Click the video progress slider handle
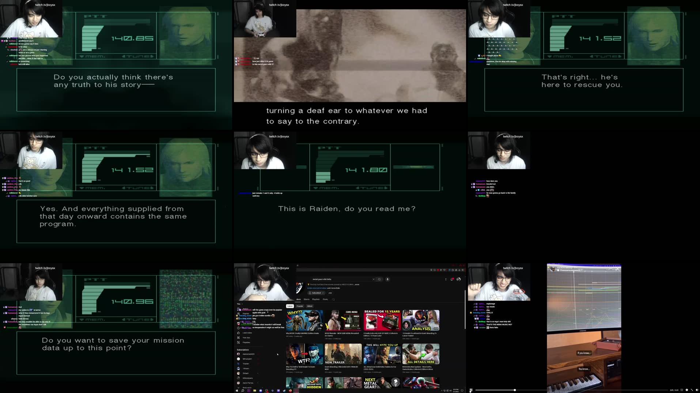 coord(515,390)
